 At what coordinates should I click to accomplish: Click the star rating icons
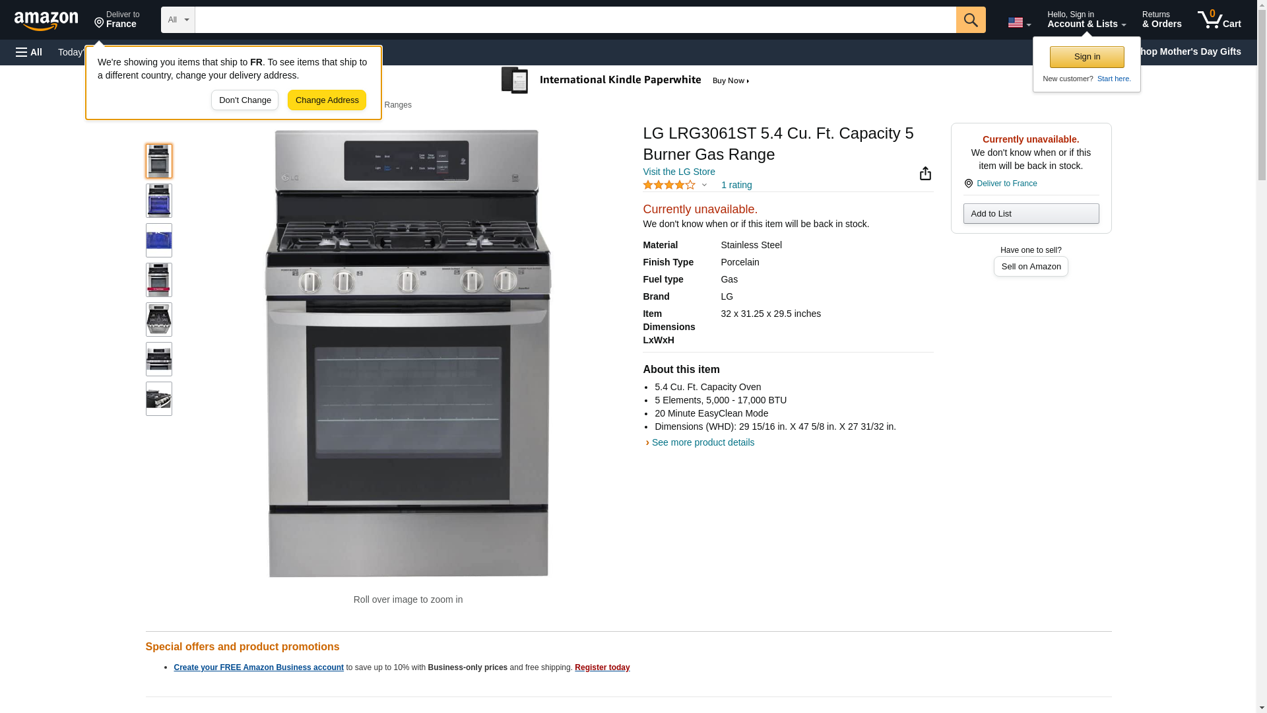[x=669, y=186]
